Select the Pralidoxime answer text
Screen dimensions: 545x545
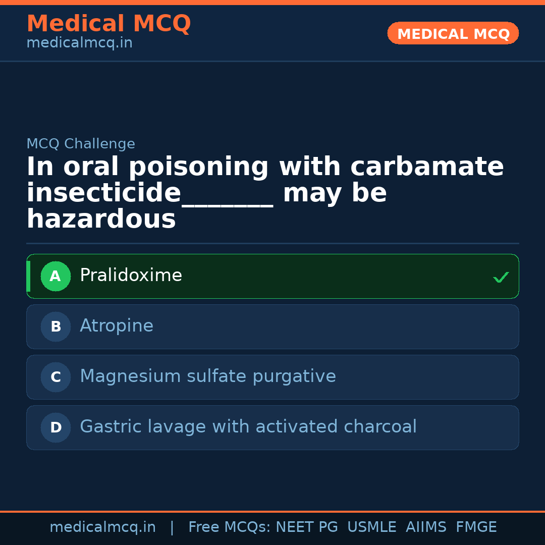(131, 276)
